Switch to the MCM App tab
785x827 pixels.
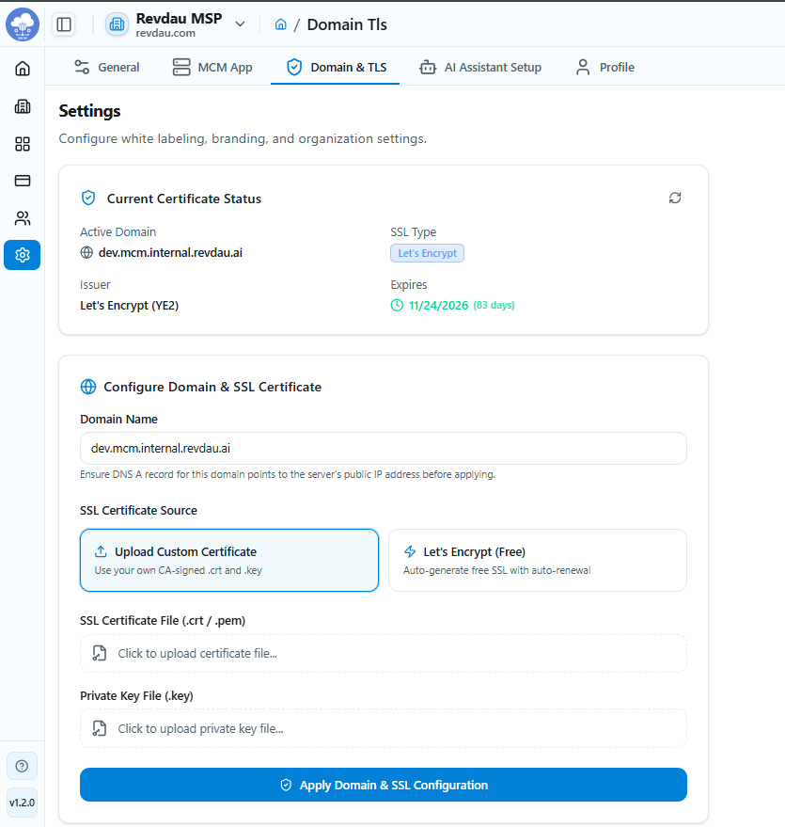point(212,68)
